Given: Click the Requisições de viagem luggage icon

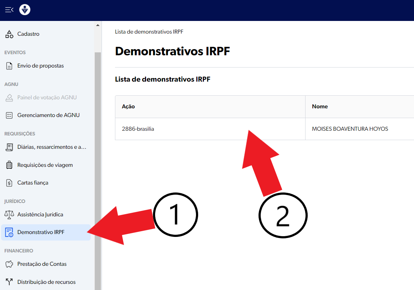Looking at the screenshot, I should [x=9, y=165].
